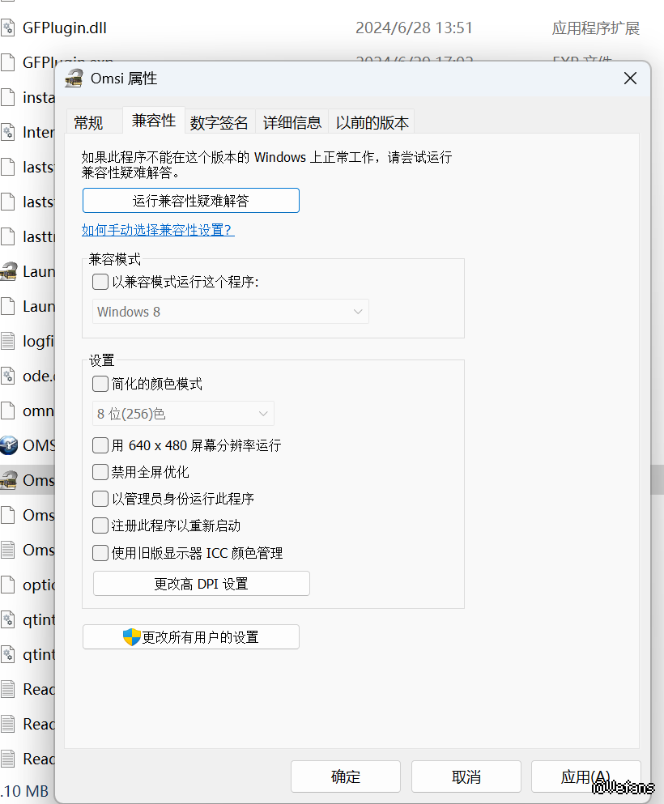The width and height of the screenshot is (664, 804).
Task: Select GFPlugin.dll file icon in Explorer
Action: (x=7, y=28)
